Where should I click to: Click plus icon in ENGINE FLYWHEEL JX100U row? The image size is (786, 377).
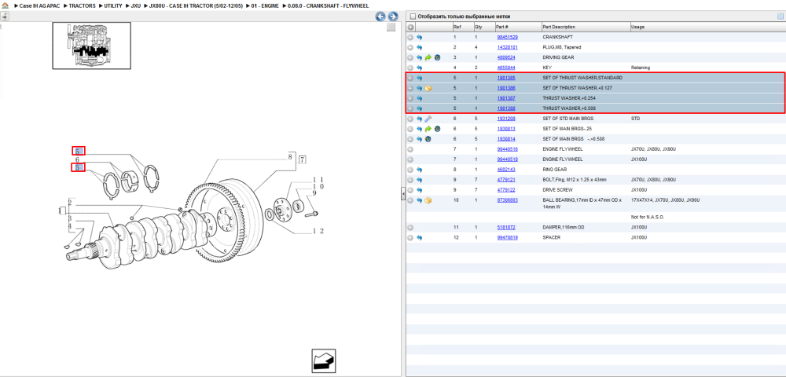[x=410, y=159]
